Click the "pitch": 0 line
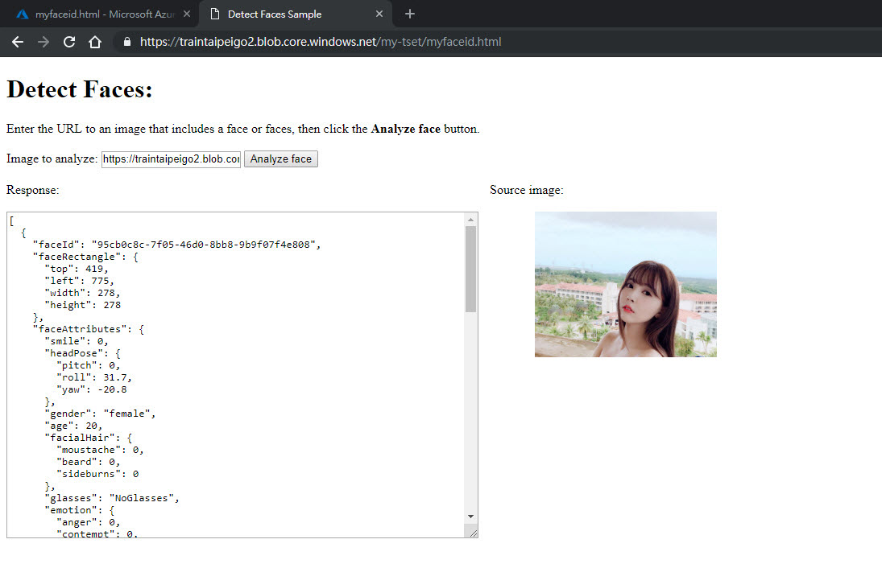This screenshot has height=564, width=882. [x=89, y=366]
